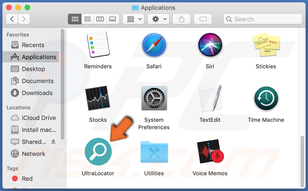Open Desktop in the sidebar

coord(31,69)
